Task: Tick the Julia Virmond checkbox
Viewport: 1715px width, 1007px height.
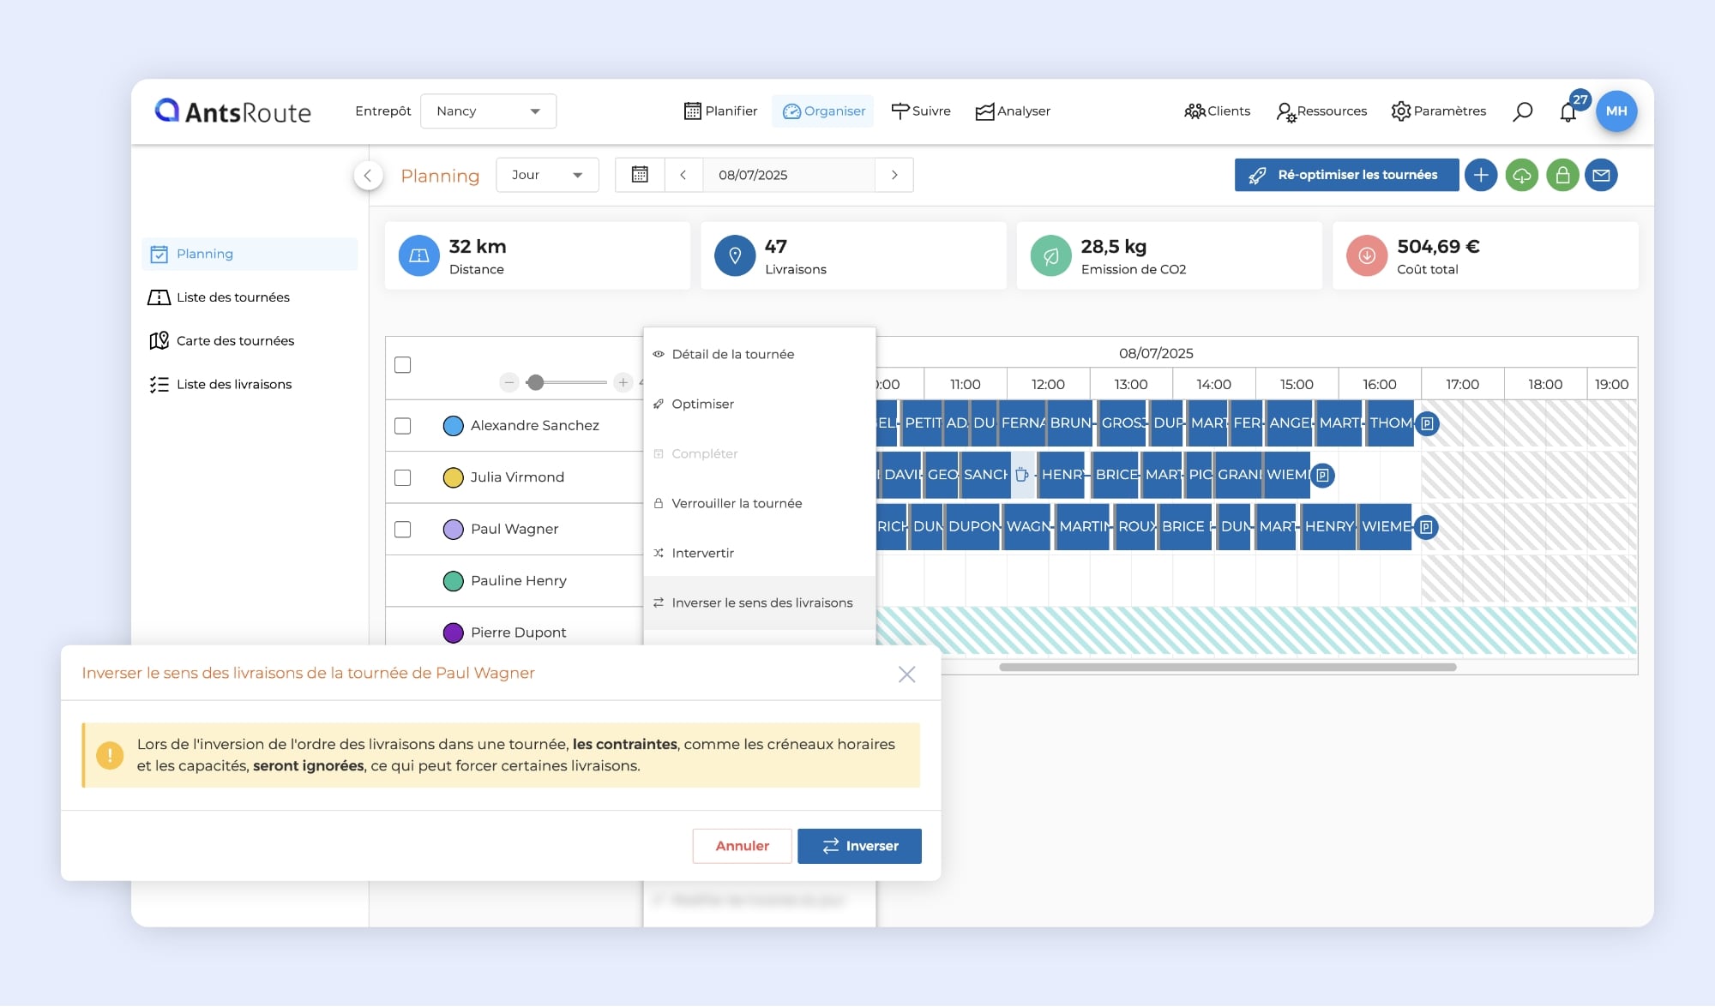Action: tap(402, 477)
